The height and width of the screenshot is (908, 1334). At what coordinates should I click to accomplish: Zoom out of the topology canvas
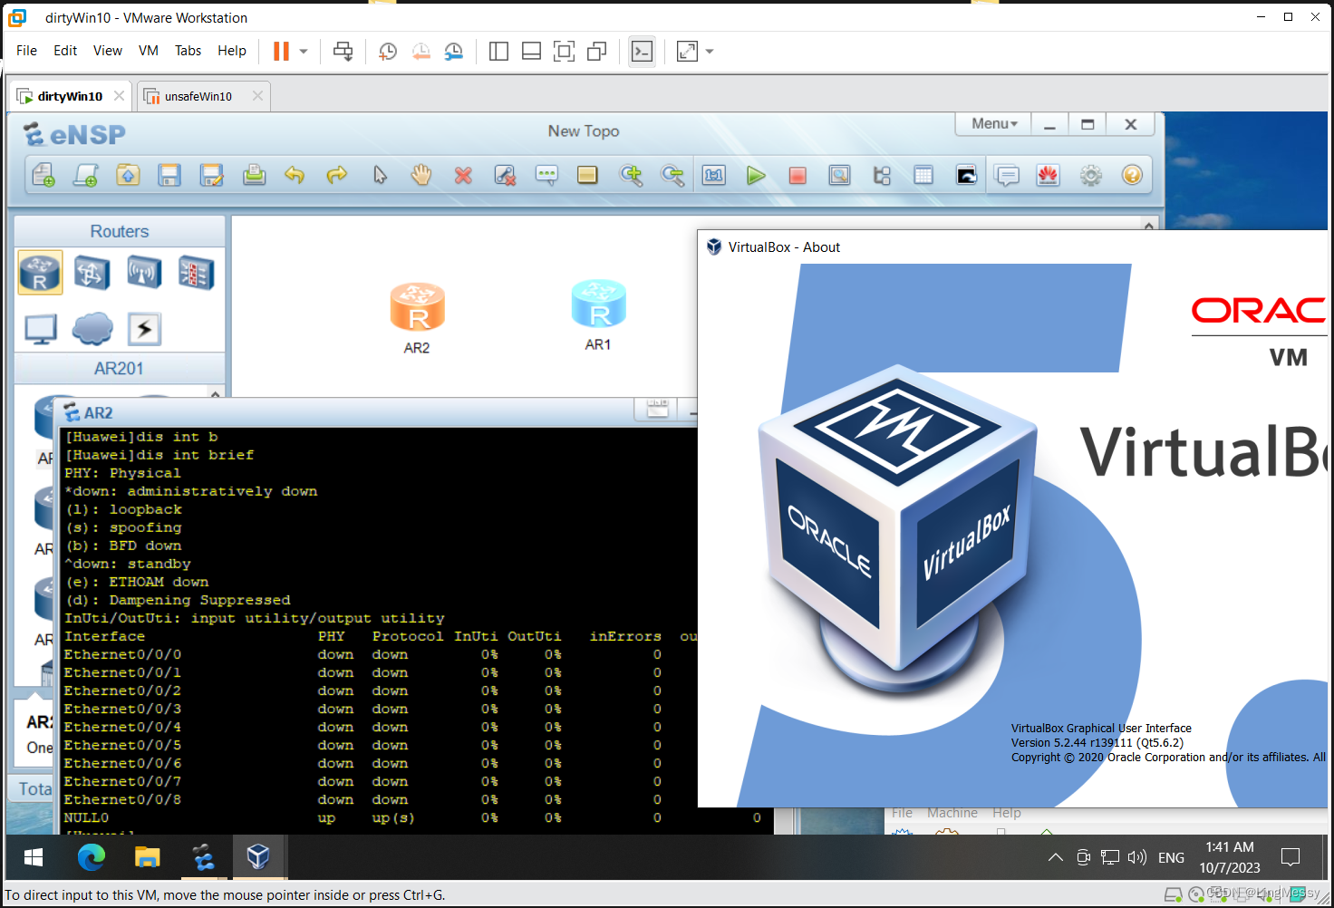click(x=672, y=175)
